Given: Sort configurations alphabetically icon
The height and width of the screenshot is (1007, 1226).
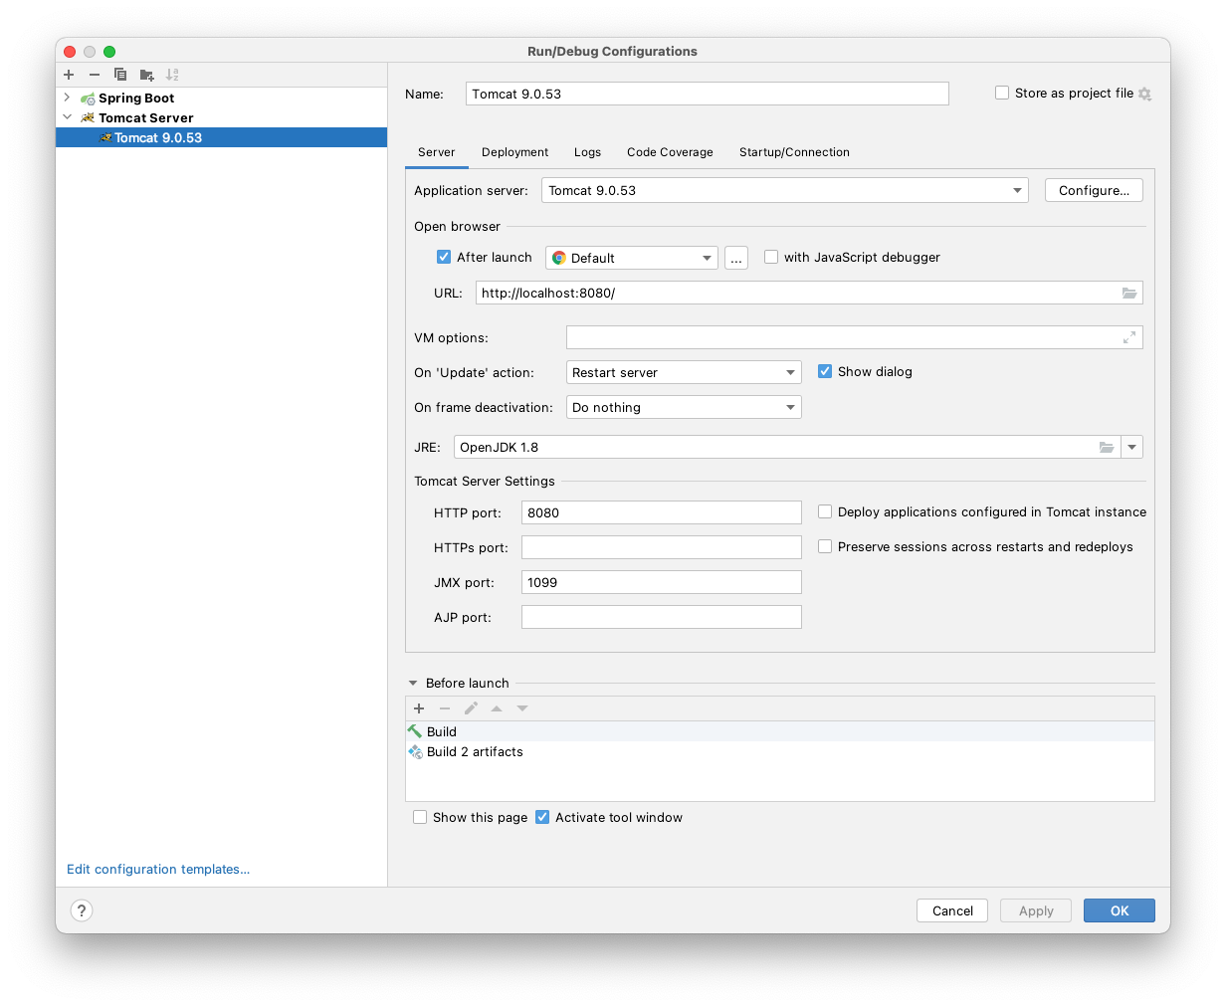Looking at the screenshot, I should pyautogui.click(x=172, y=75).
